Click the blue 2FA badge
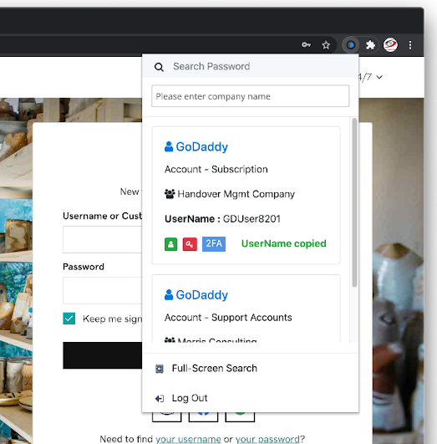 point(214,244)
